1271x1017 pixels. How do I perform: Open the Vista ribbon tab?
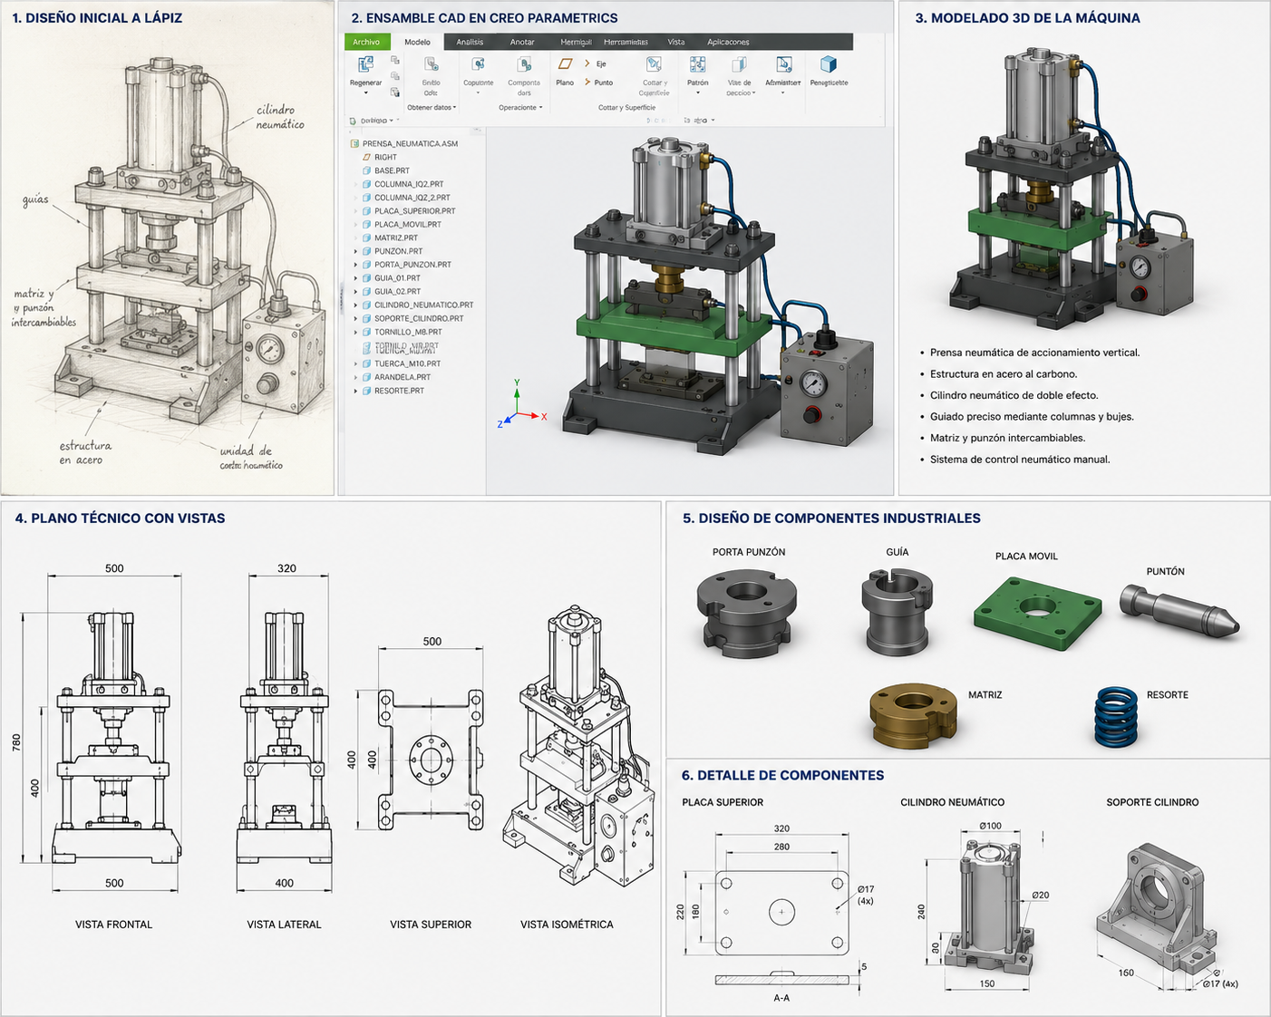click(676, 42)
